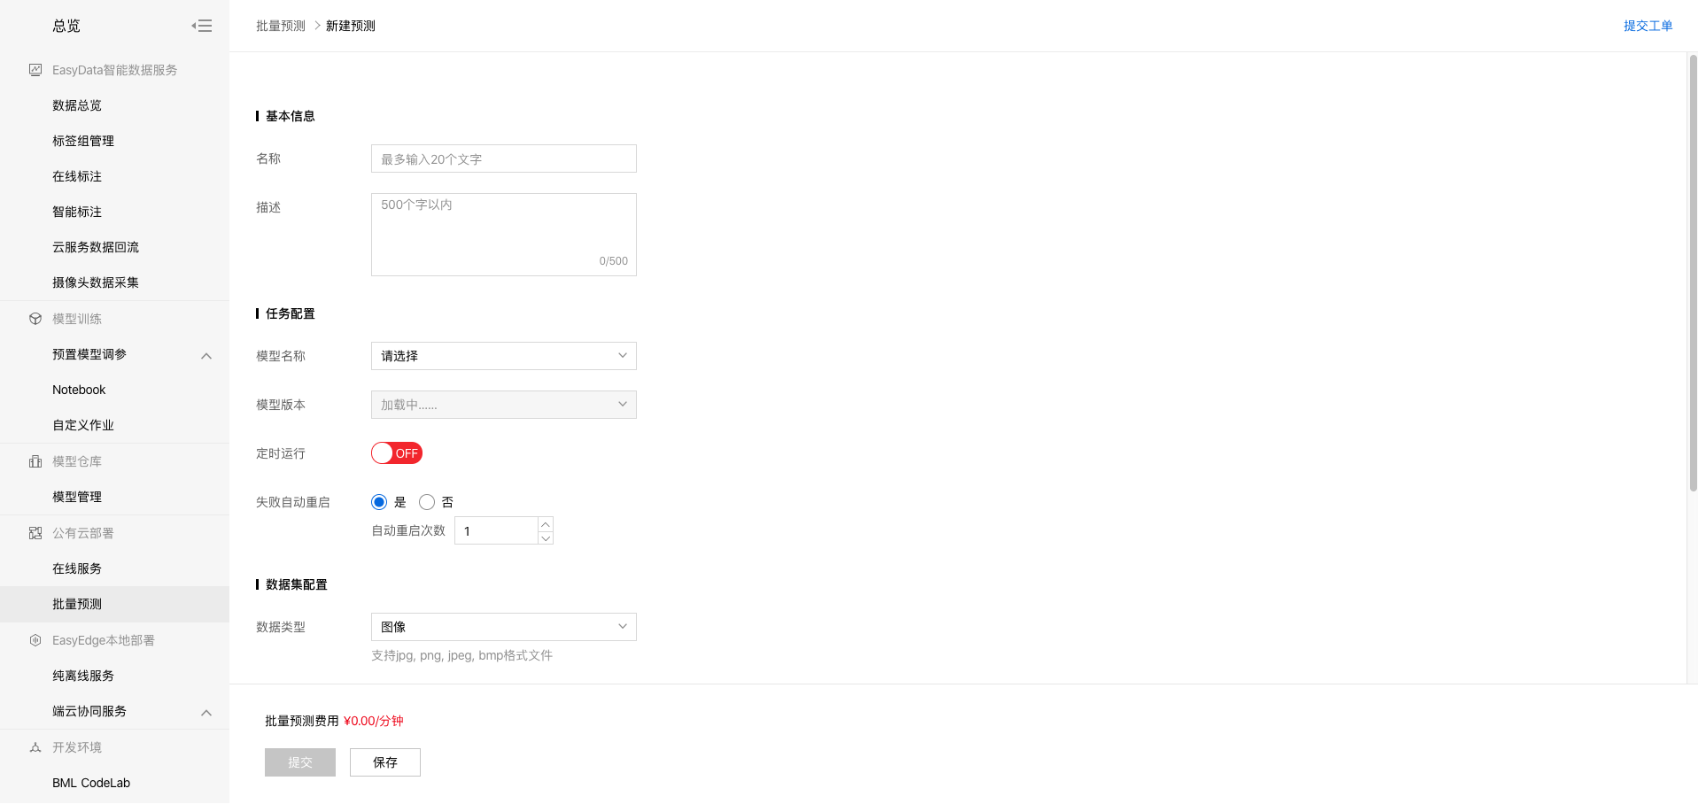Collapse the sidebar using the menu fold icon
The image size is (1698, 804).
[202, 26]
